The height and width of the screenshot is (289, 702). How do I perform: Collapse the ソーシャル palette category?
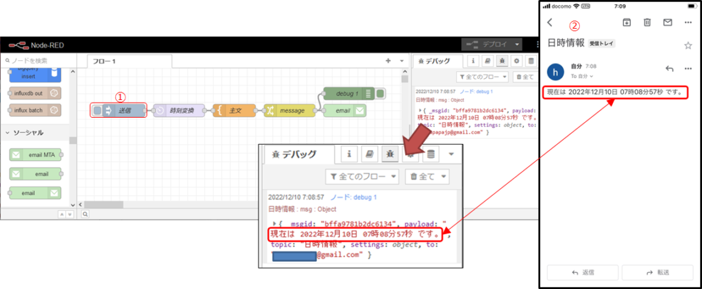[8, 132]
